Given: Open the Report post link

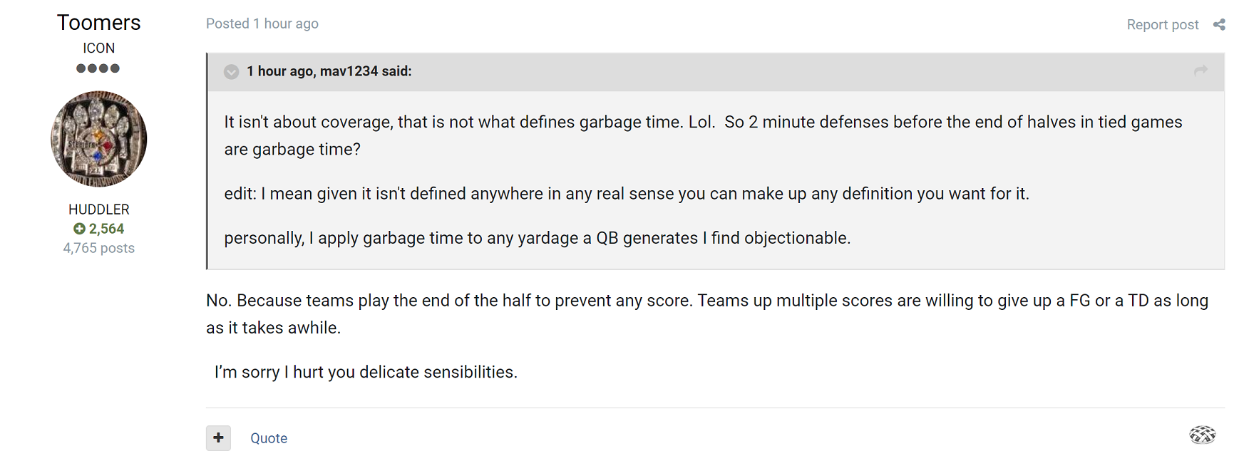Looking at the screenshot, I should coord(1163,25).
